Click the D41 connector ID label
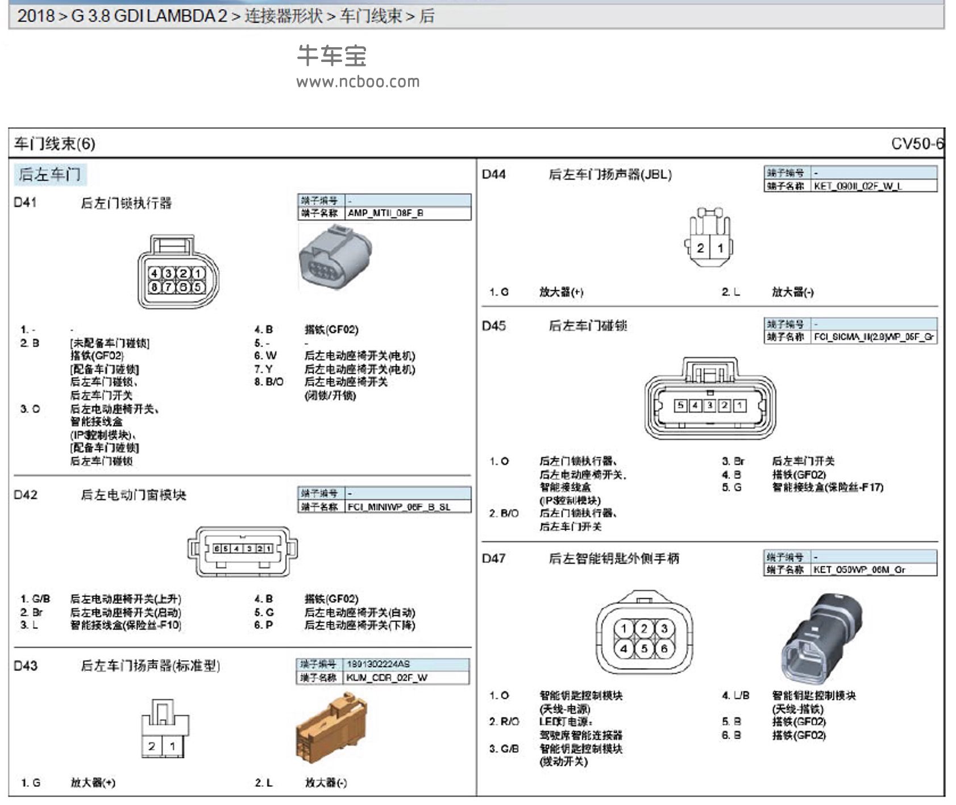The width and height of the screenshot is (956, 805). pyautogui.click(x=26, y=202)
